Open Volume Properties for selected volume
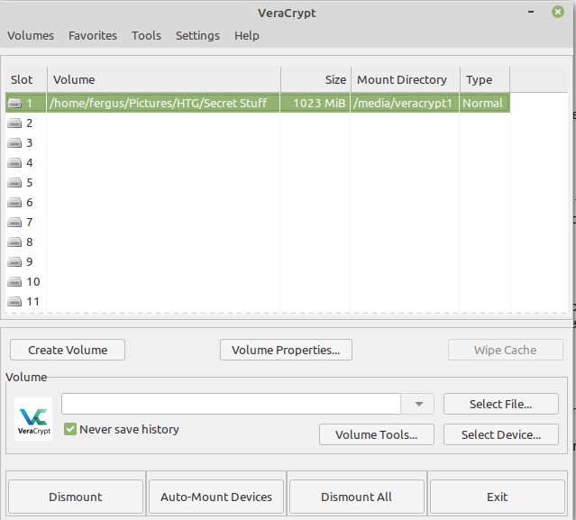 point(286,350)
